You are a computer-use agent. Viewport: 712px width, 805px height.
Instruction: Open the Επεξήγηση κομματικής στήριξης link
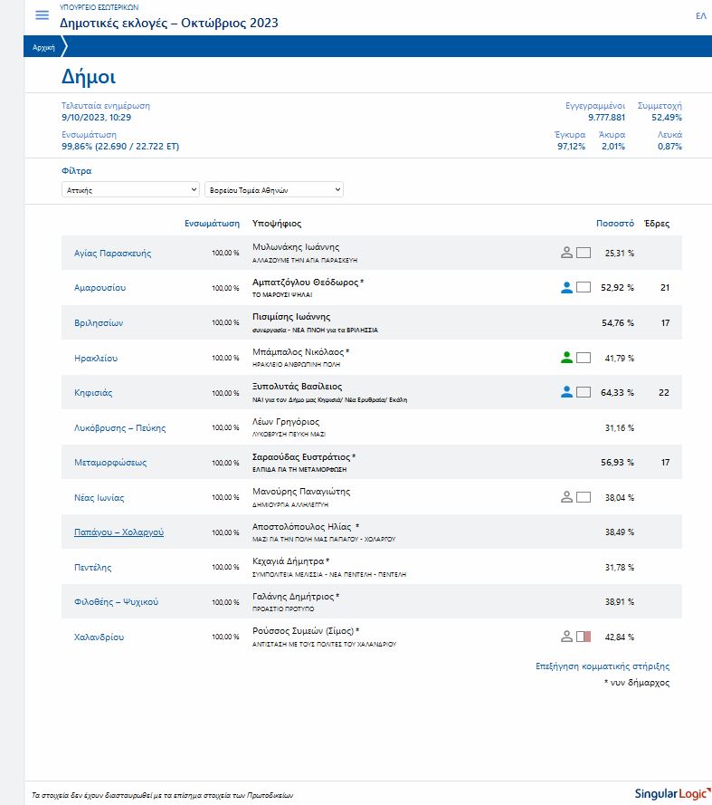[603, 666]
